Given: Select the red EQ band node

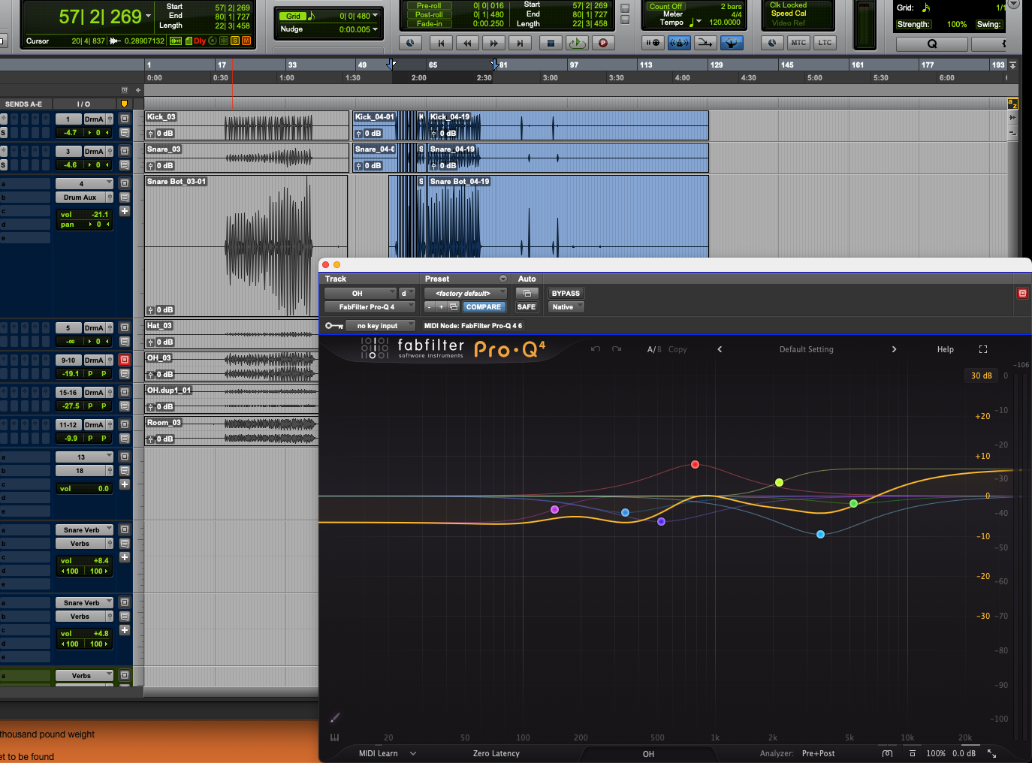Looking at the screenshot, I should 696,465.
